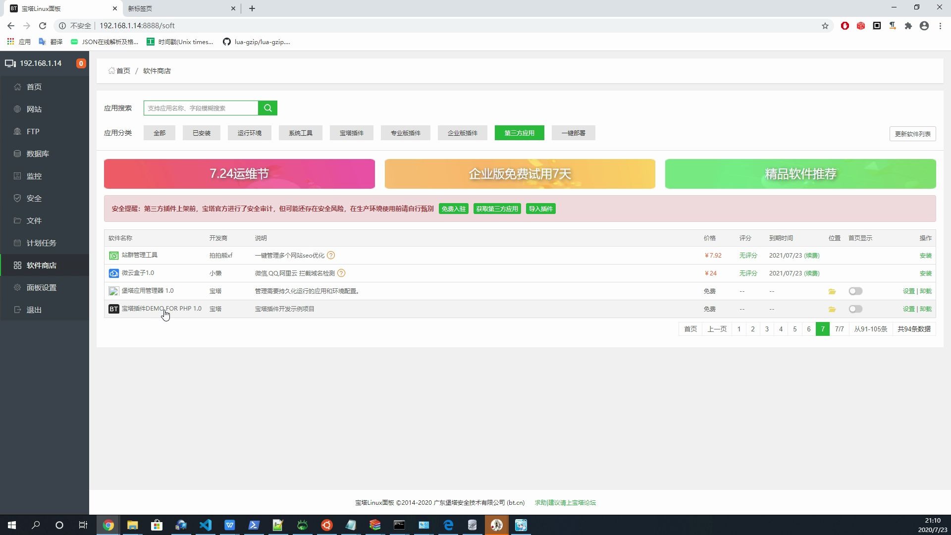The height and width of the screenshot is (535, 951).
Task: Bookmark this page with the star icon
Action: coord(825,26)
